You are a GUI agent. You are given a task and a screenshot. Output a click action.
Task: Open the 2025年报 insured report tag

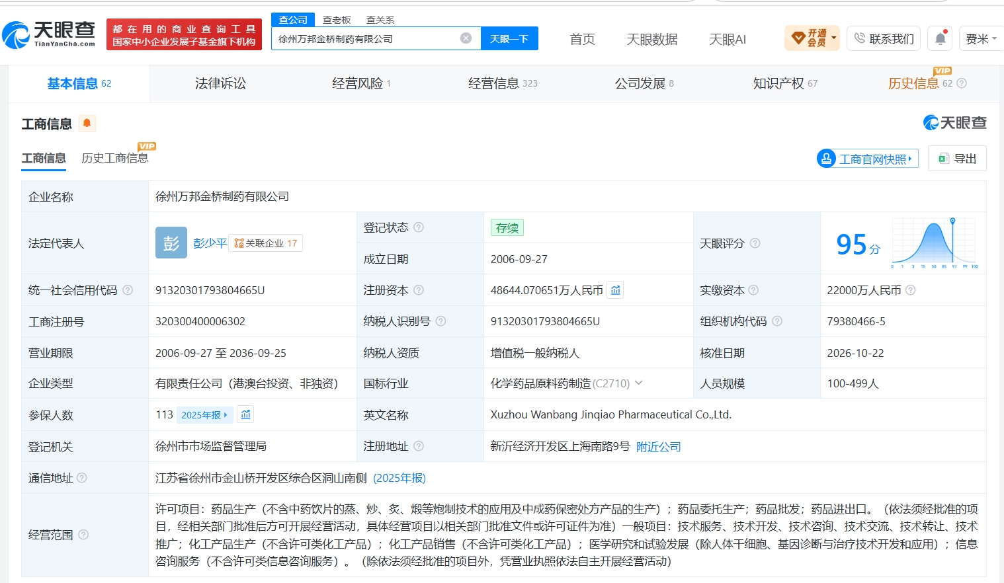(x=204, y=414)
